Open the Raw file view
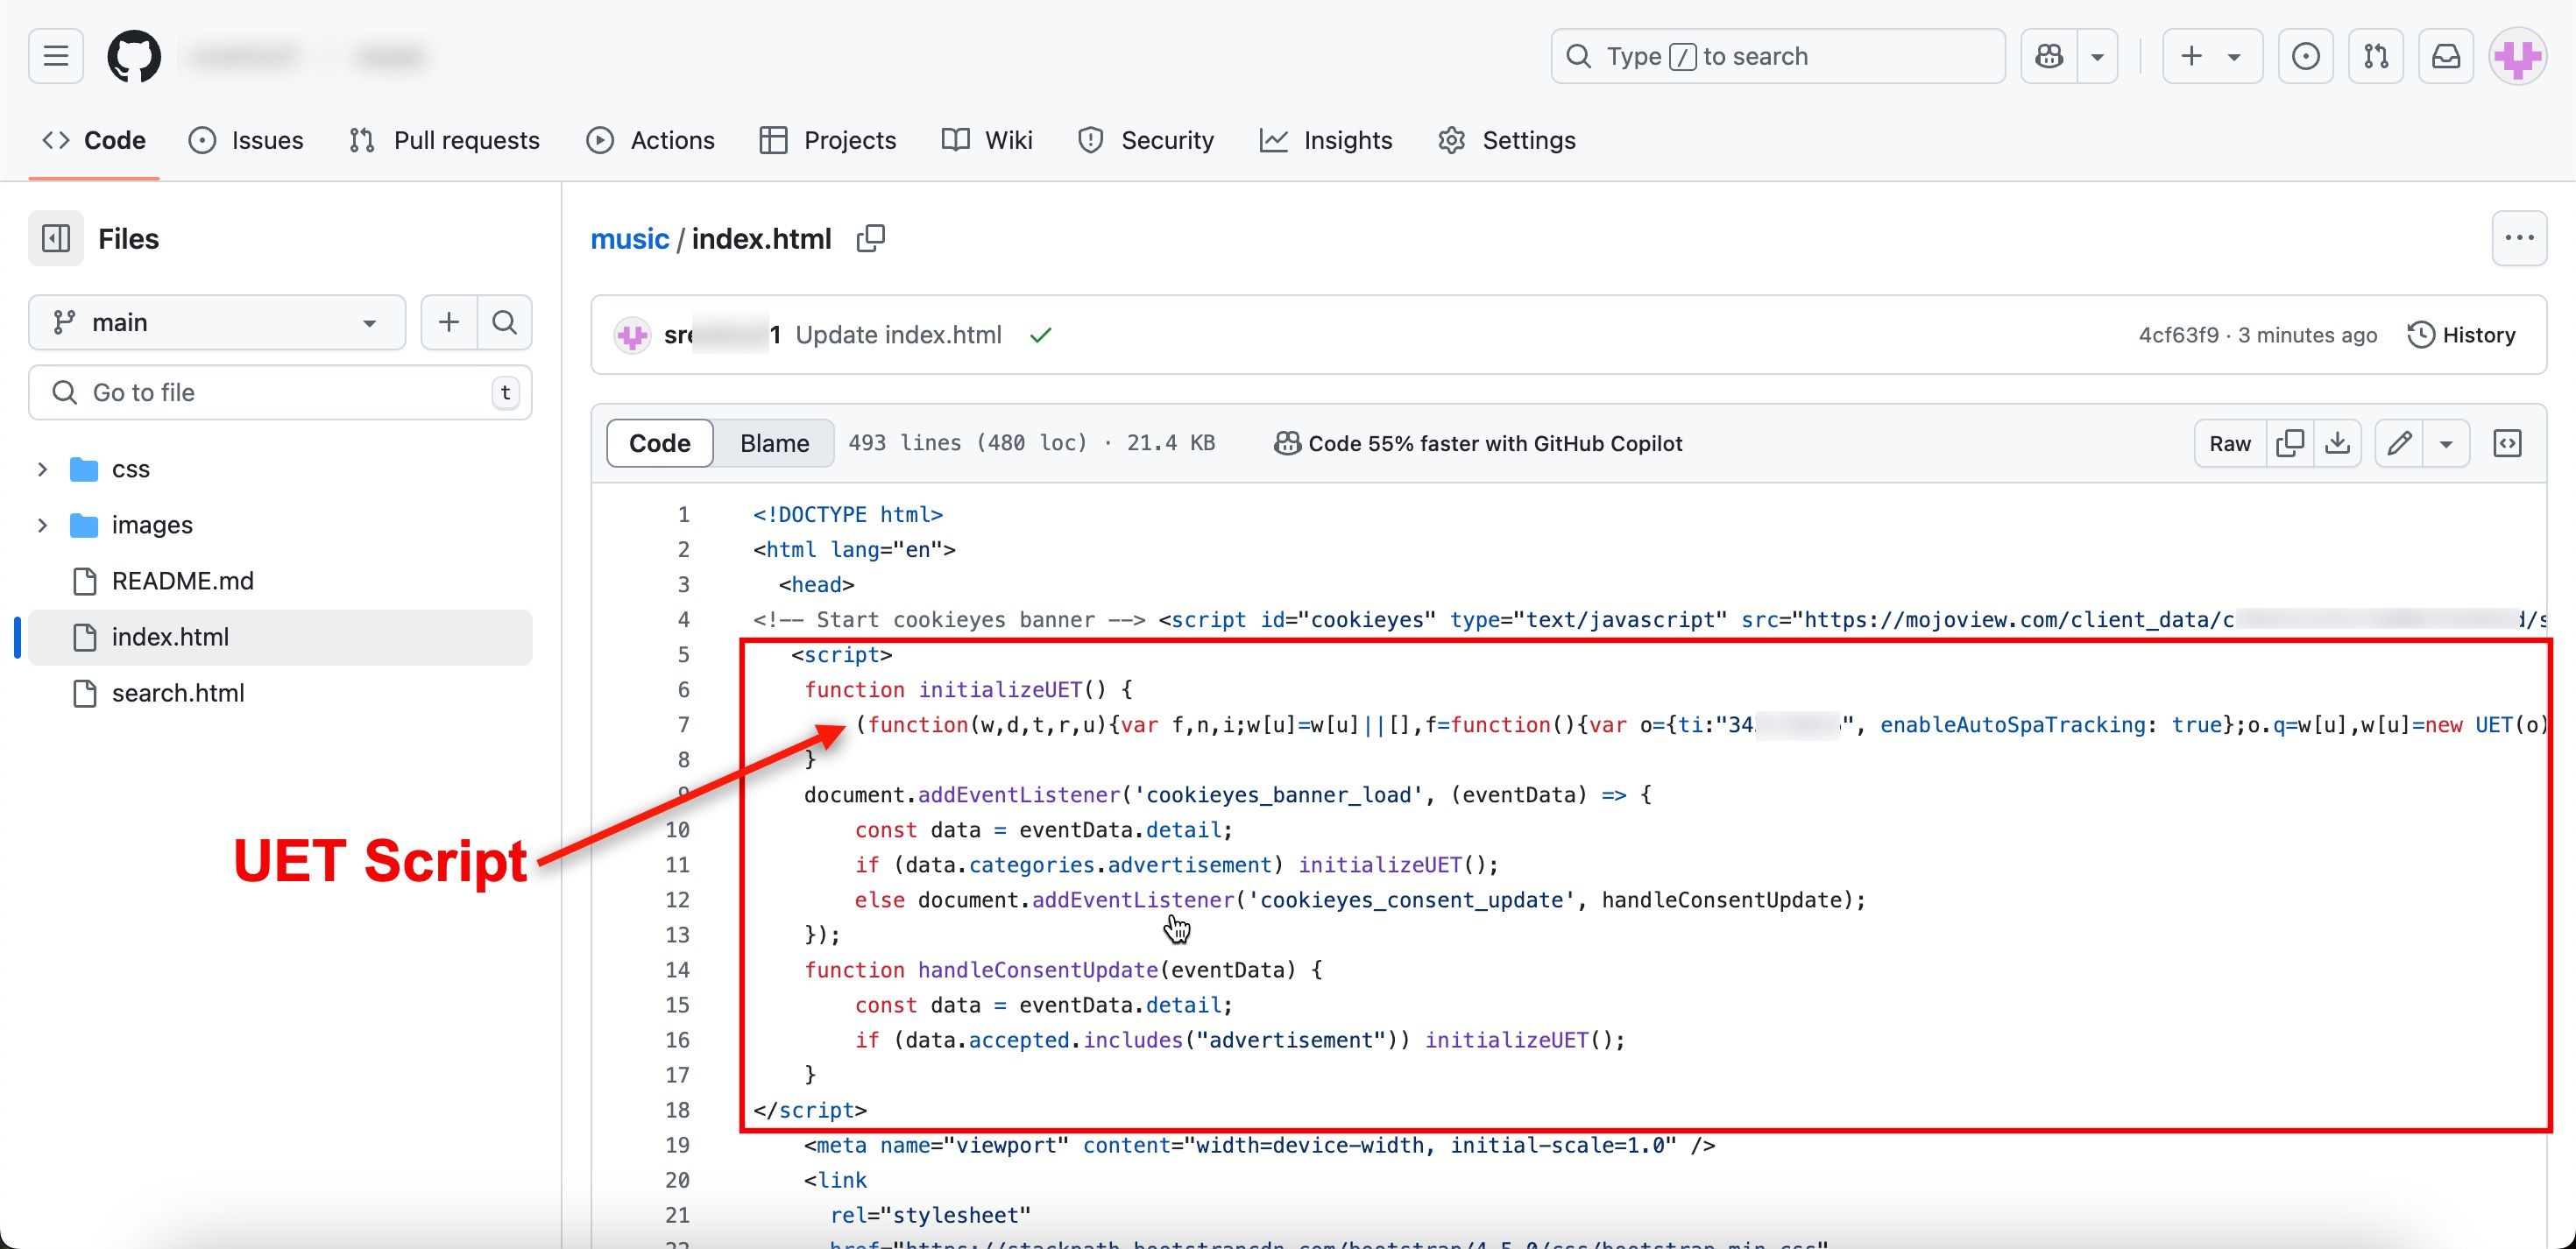The image size is (2576, 1249). coord(2230,443)
